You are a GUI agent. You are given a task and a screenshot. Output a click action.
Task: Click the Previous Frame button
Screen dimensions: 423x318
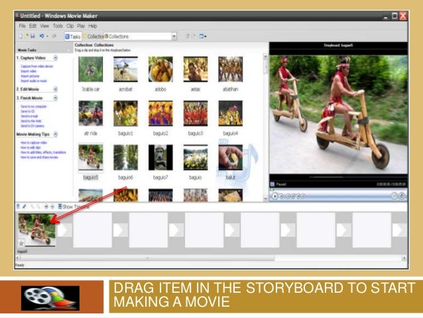[x=293, y=196]
